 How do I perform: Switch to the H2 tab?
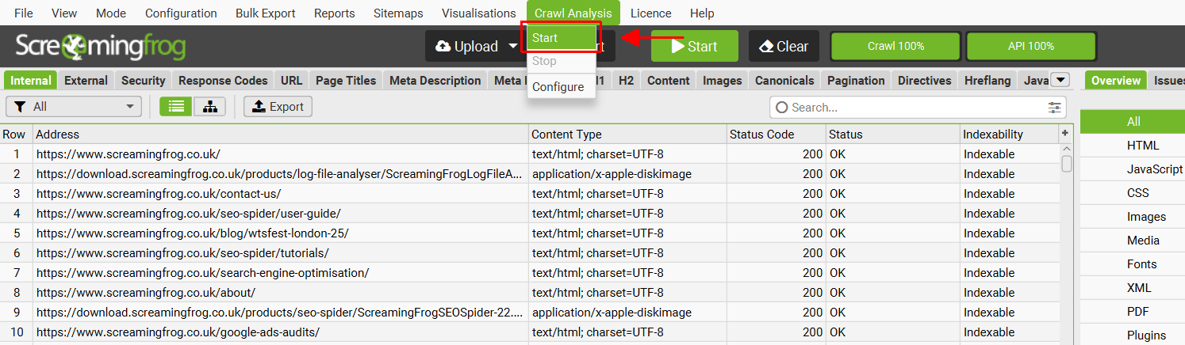coord(627,81)
